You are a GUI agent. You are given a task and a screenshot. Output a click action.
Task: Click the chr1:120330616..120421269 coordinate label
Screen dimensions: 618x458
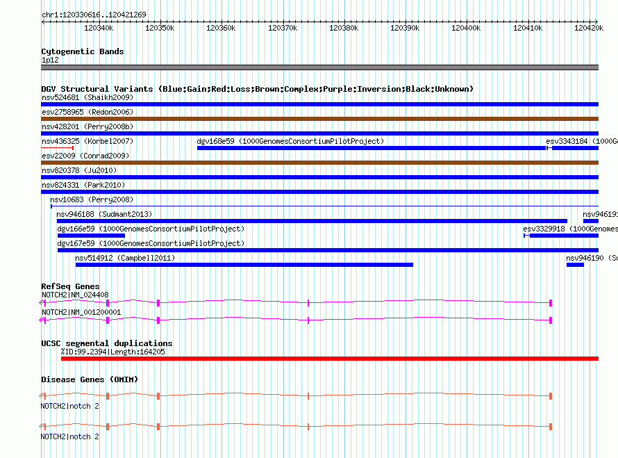coord(94,15)
